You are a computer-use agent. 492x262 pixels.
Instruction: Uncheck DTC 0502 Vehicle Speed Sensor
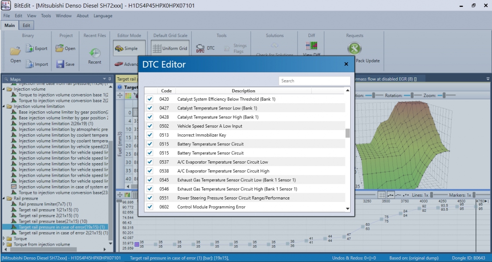[x=150, y=126]
